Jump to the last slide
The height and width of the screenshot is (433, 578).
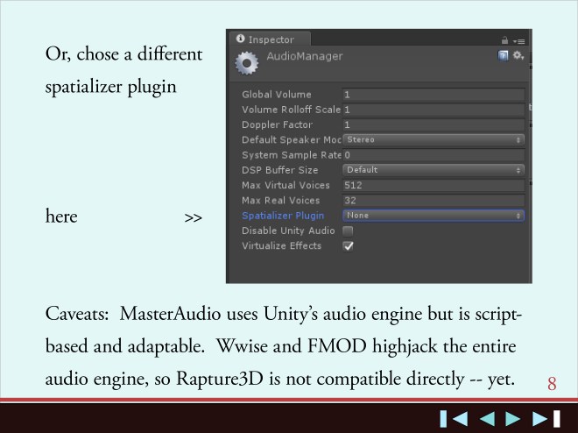[x=546, y=418]
